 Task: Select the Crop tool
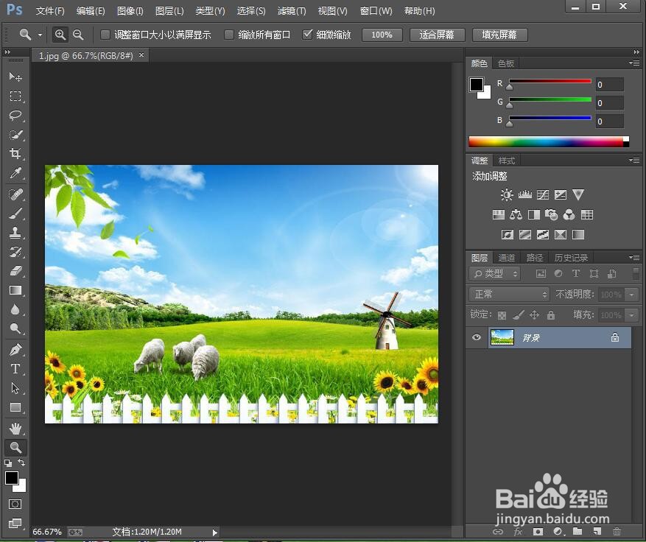(15, 154)
